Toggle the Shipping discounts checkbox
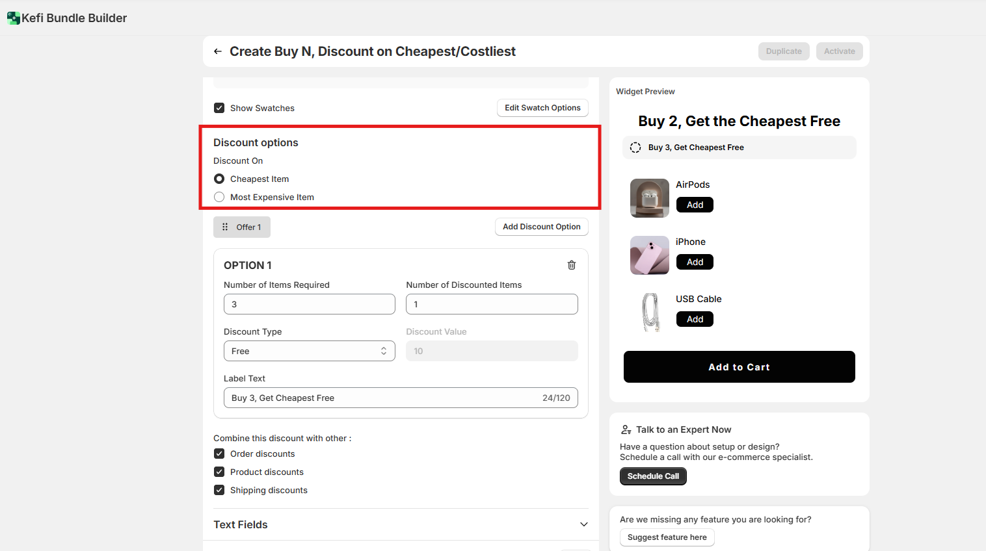The image size is (986, 551). (219, 490)
